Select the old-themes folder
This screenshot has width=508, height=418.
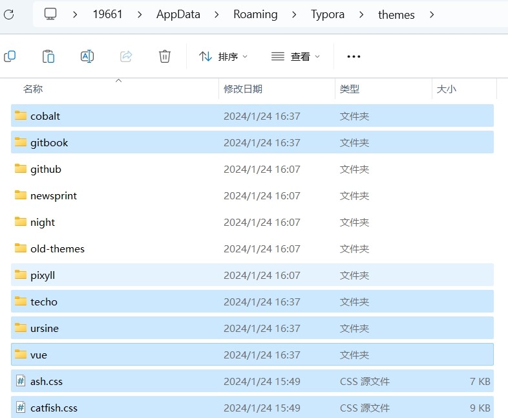[x=252, y=248]
